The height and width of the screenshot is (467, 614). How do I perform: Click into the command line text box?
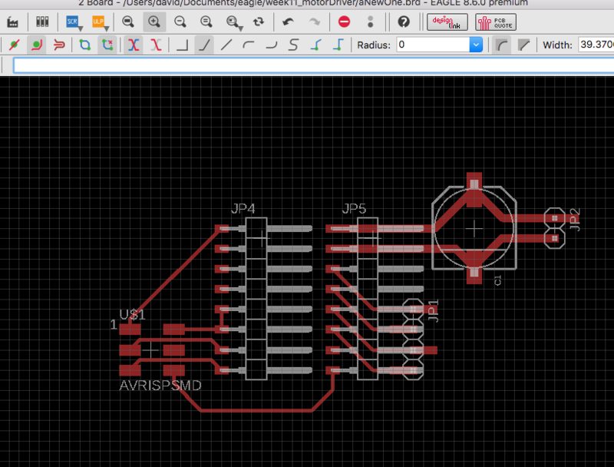[307, 66]
